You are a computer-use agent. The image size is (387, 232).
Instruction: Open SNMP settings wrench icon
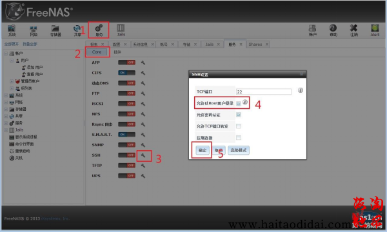coord(143,145)
